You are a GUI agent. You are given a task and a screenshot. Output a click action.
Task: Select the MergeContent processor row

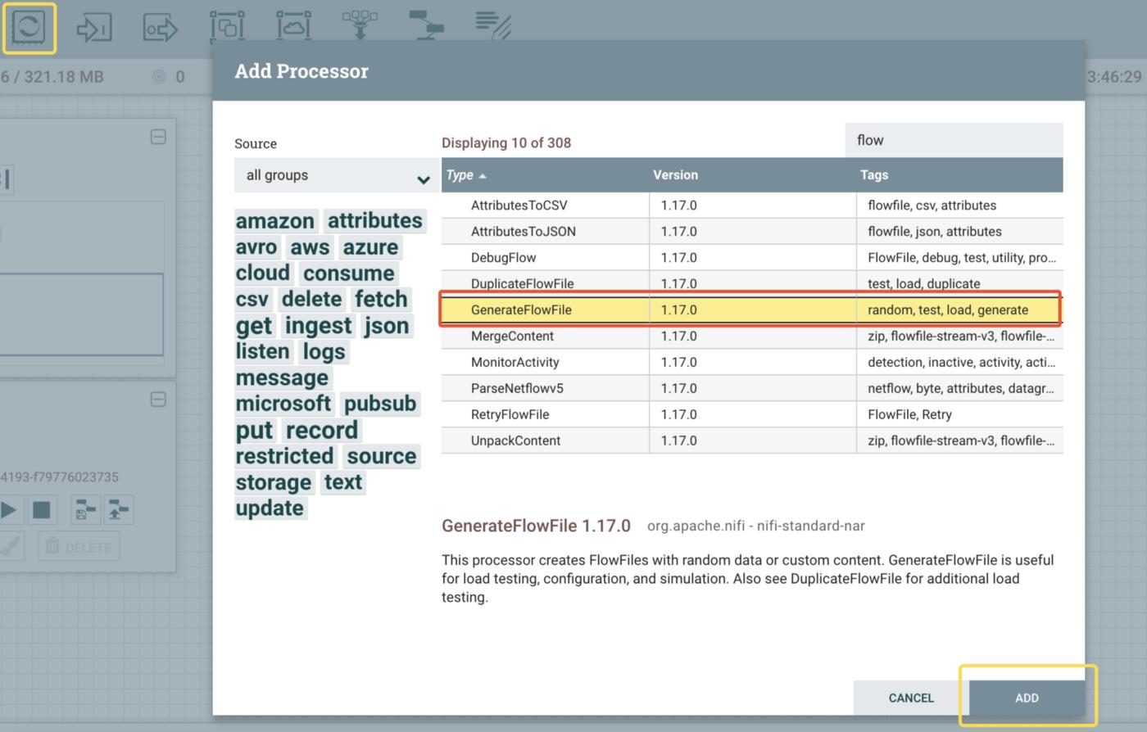512,336
